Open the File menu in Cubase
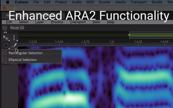 tap(36, 2)
